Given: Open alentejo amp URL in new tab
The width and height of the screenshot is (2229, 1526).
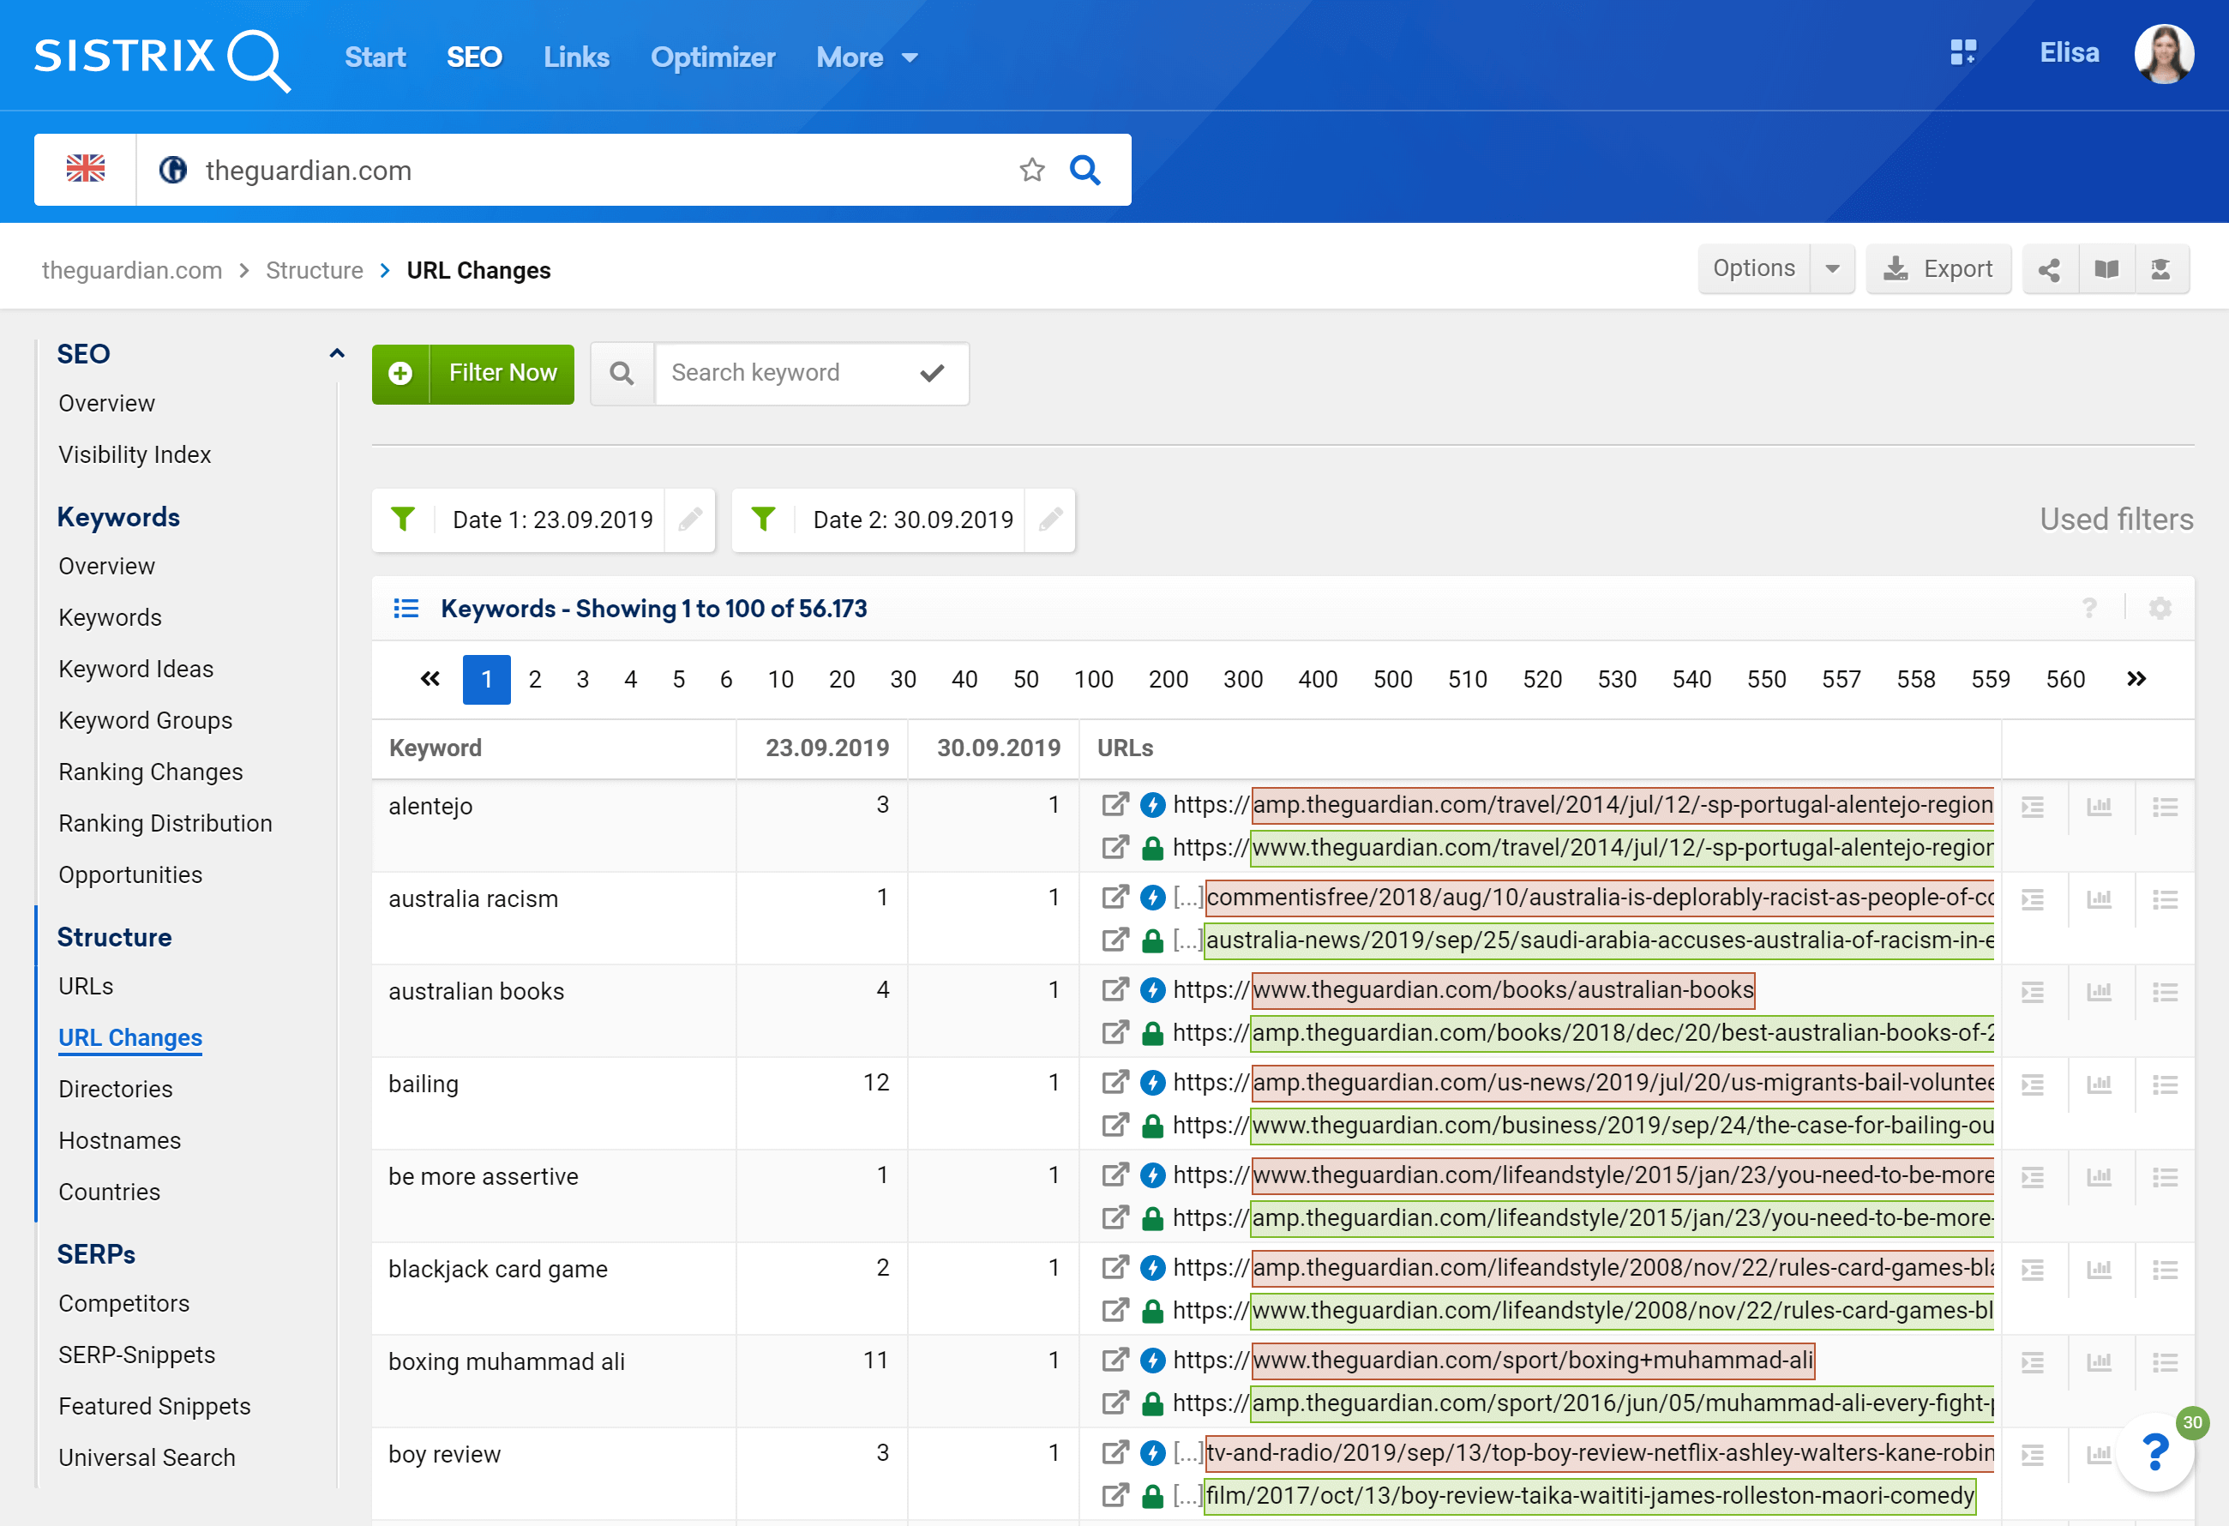Looking at the screenshot, I should [1114, 805].
